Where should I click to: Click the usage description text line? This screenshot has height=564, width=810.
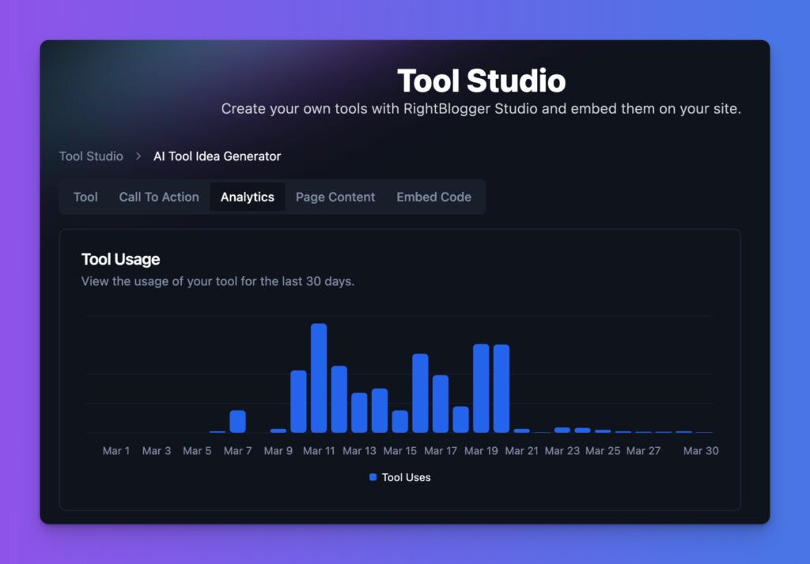(x=219, y=281)
